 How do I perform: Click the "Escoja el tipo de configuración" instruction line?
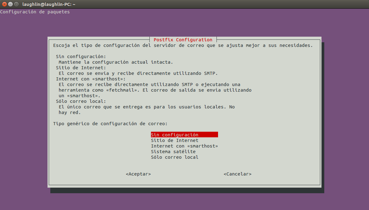[183, 45]
